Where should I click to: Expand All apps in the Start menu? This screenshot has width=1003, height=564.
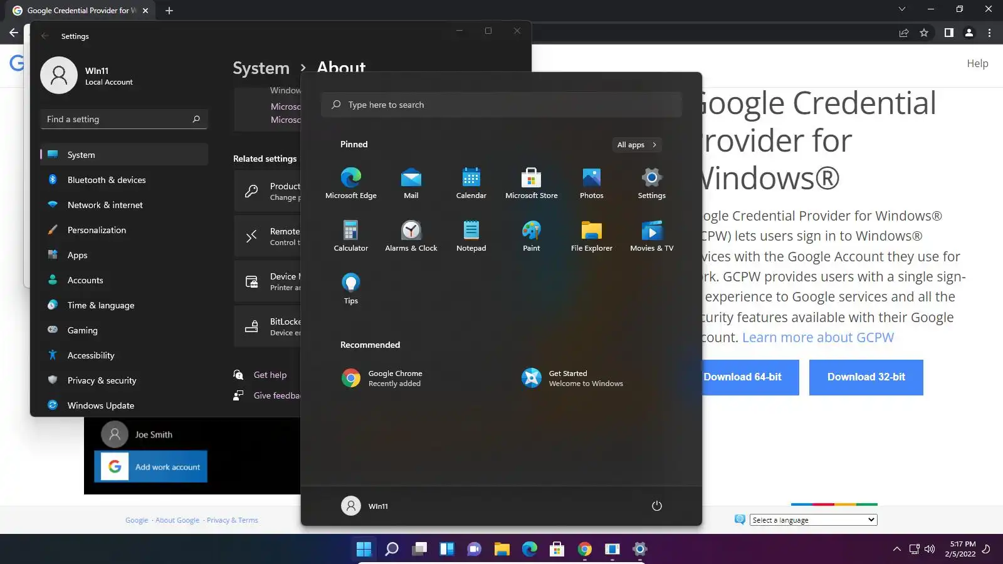637,145
